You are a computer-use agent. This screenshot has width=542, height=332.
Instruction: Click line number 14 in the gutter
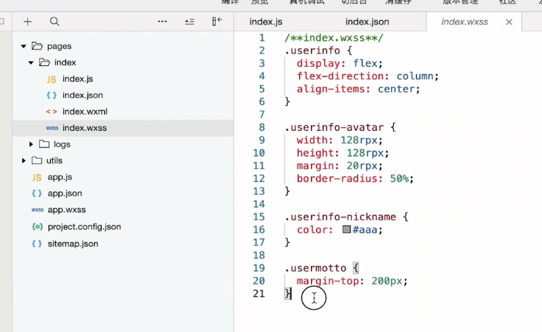259,204
